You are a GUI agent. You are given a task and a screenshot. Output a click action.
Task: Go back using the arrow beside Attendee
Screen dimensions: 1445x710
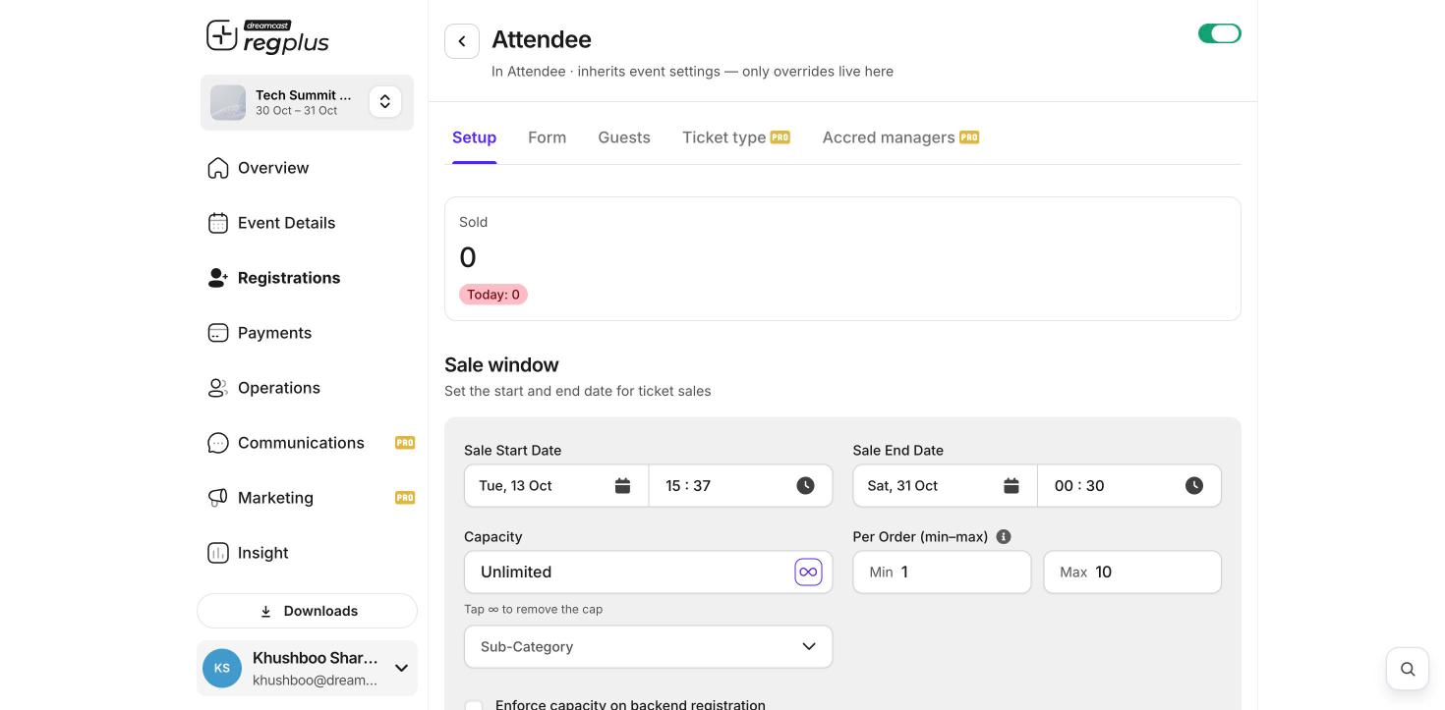[x=462, y=41]
